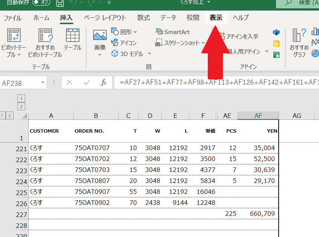Click the Select All corner triangle
Image resolution: width=319 pixels, height=237 pixels.
point(24,116)
